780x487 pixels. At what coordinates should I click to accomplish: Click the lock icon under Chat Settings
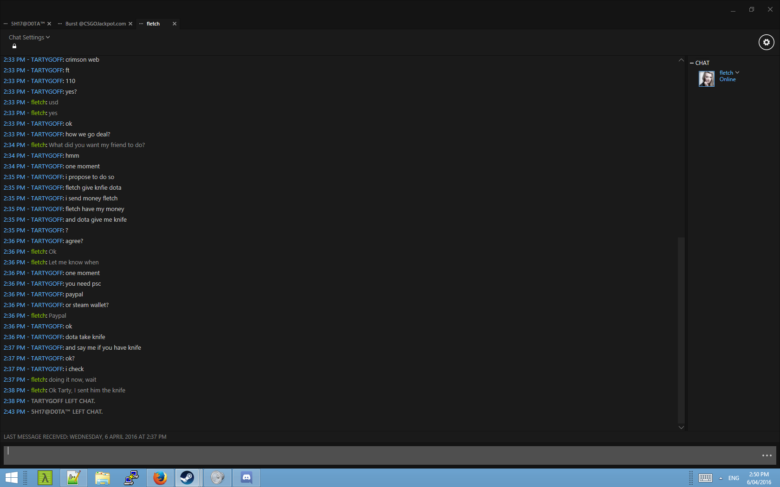14,46
